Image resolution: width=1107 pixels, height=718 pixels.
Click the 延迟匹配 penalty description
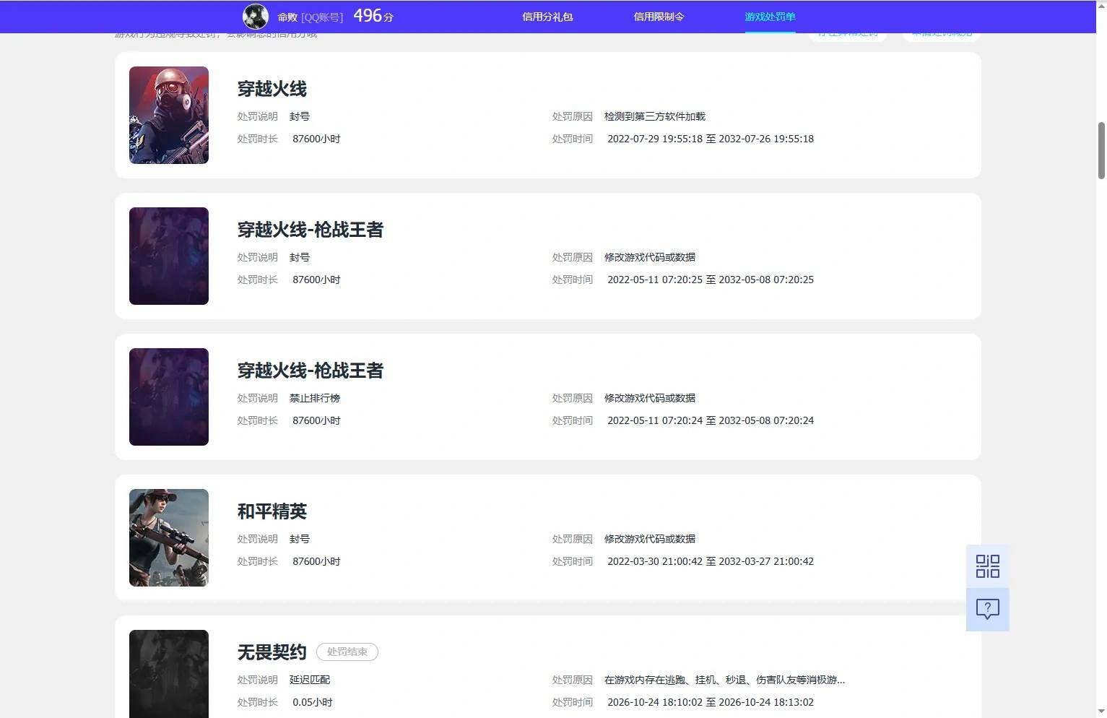coord(310,680)
